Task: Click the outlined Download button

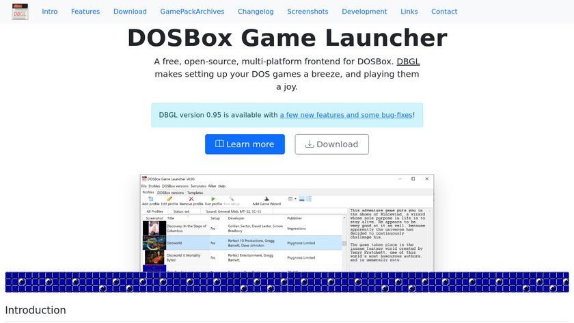Action: [x=331, y=144]
